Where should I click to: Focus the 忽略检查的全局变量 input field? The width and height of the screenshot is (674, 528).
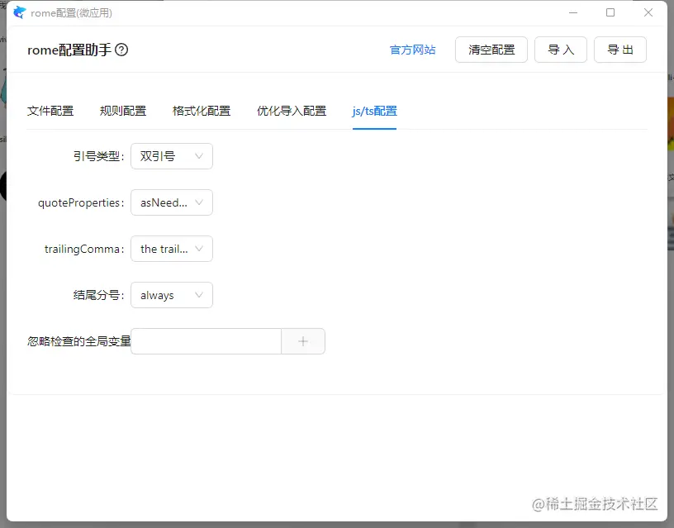[x=206, y=341]
